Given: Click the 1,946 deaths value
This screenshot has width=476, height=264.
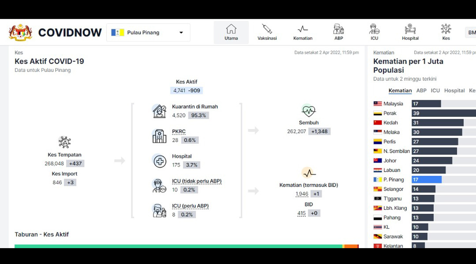Looking at the screenshot, I should [x=302, y=194].
